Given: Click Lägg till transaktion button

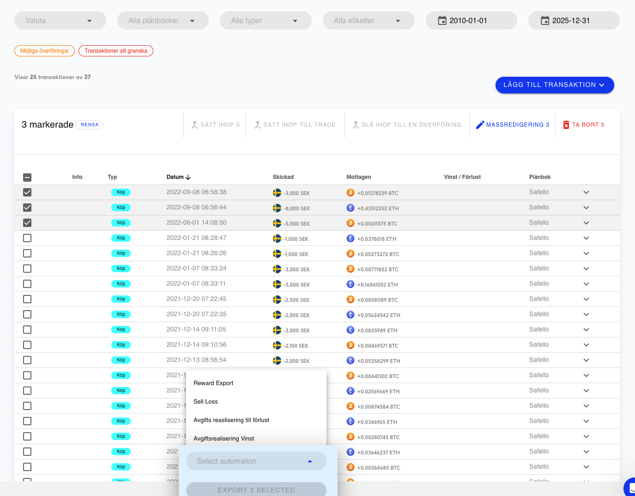Looking at the screenshot, I should pyautogui.click(x=555, y=85).
